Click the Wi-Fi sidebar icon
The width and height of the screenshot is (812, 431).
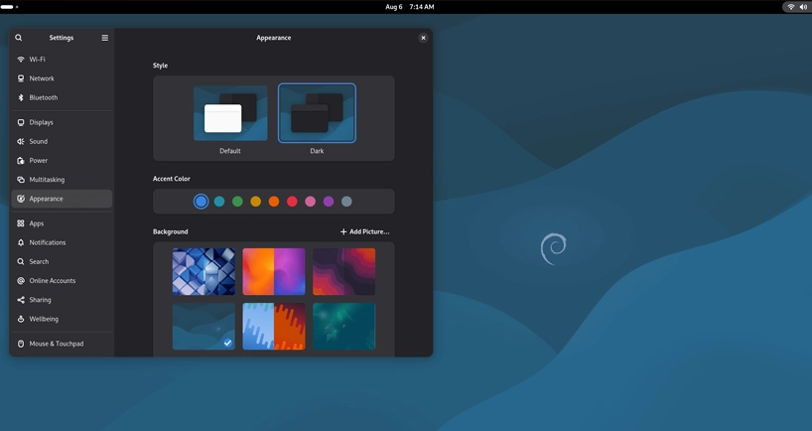pyautogui.click(x=21, y=60)
